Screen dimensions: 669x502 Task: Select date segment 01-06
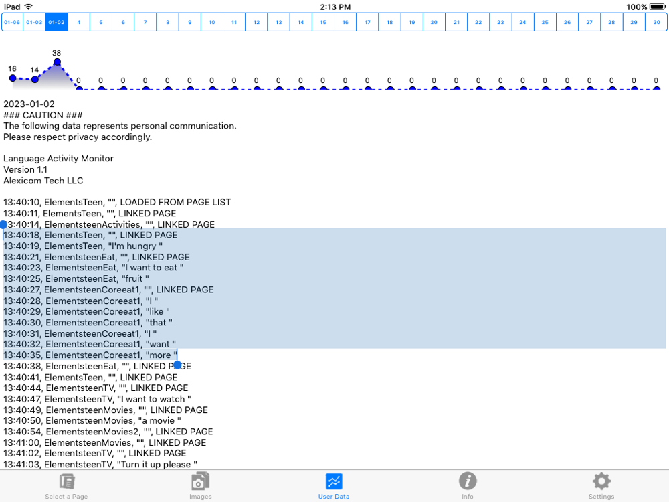tap(12, 22)
